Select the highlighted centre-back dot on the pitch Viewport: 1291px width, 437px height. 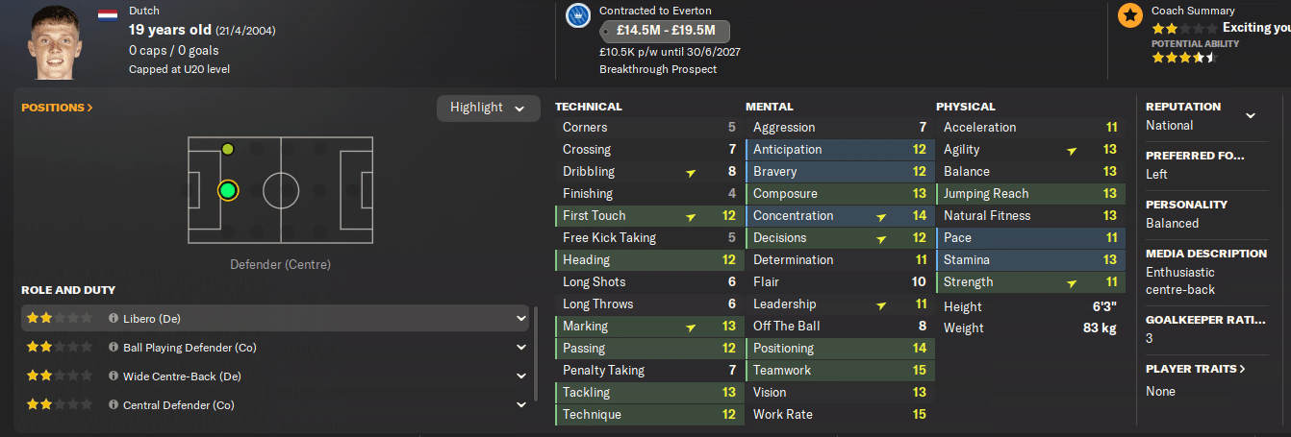pyautogui.click(x=227, y=190)
